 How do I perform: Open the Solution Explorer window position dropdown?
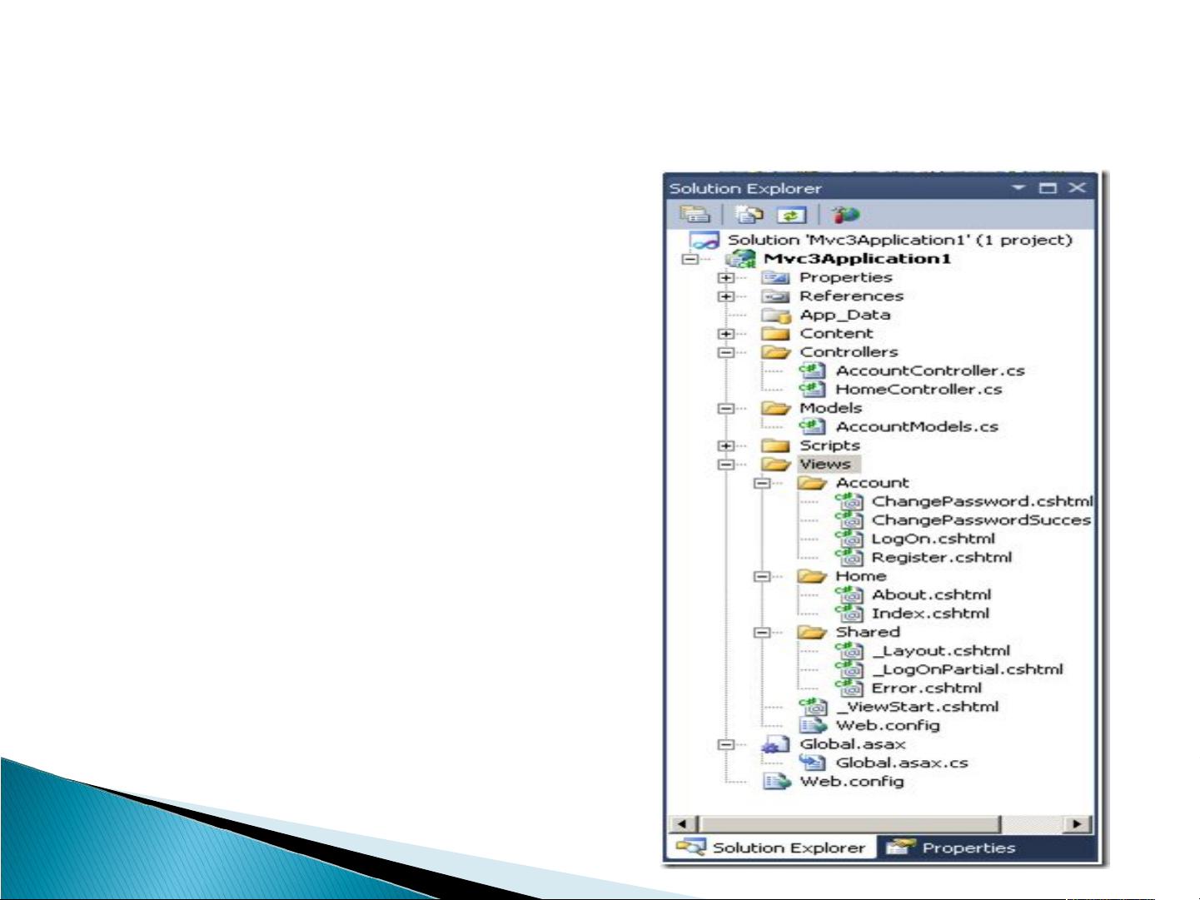(x=1018, y=188)
